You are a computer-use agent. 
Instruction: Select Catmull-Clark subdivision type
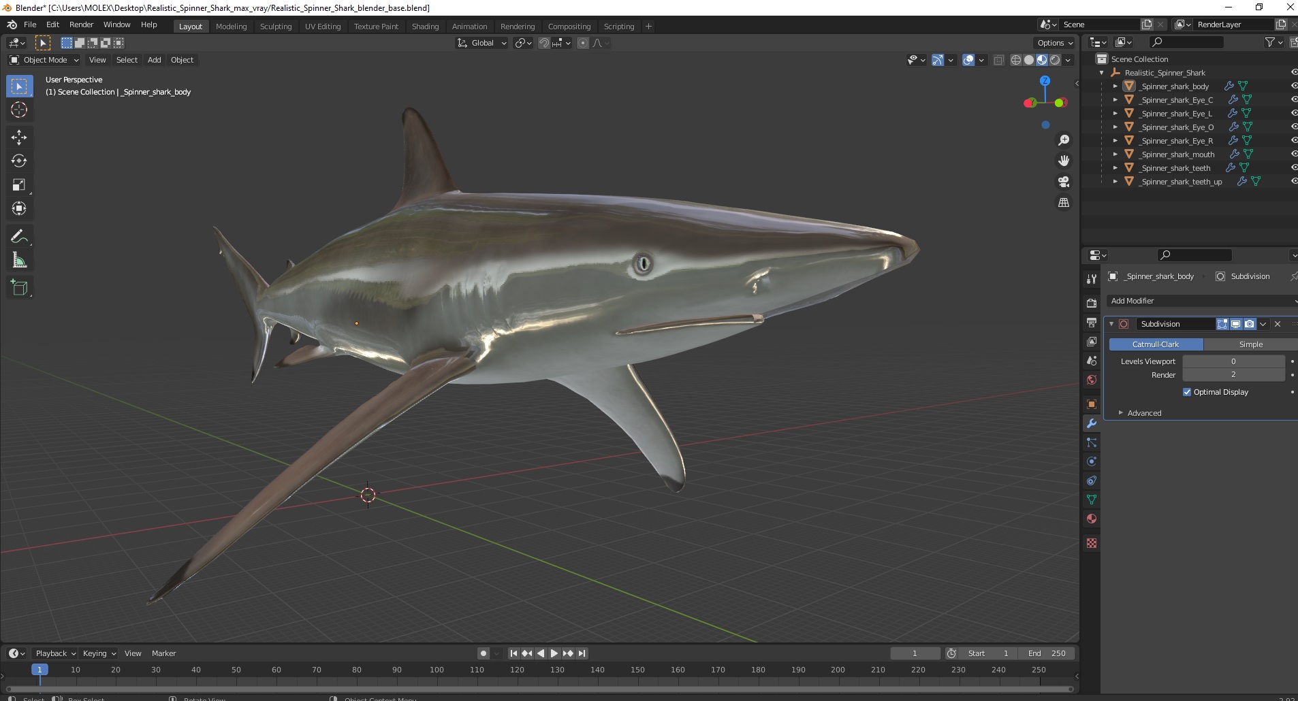click(1156, 344)
